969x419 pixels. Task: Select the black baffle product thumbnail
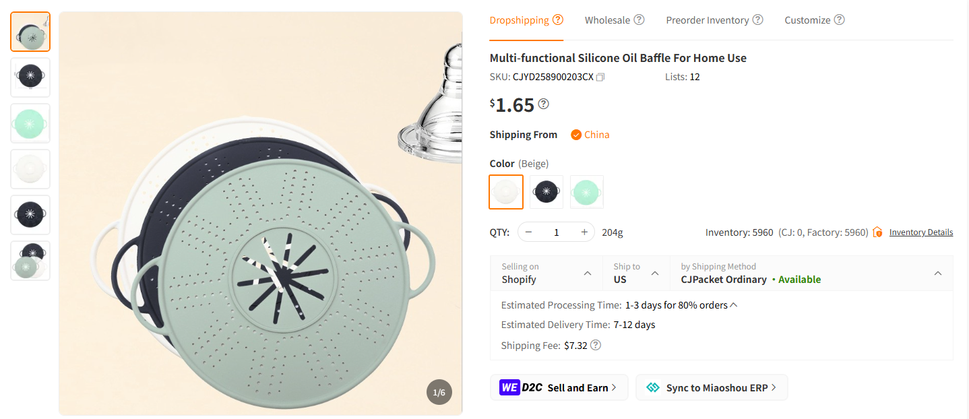(x=30, y=77)
